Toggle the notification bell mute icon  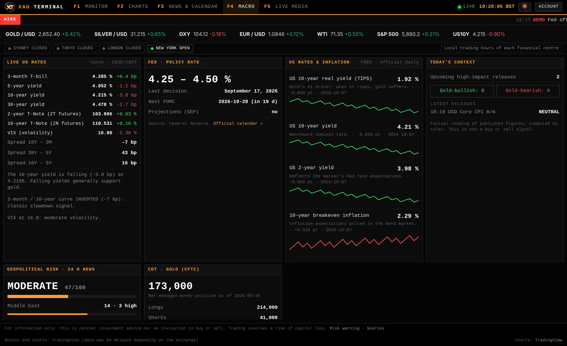(525, 7)
